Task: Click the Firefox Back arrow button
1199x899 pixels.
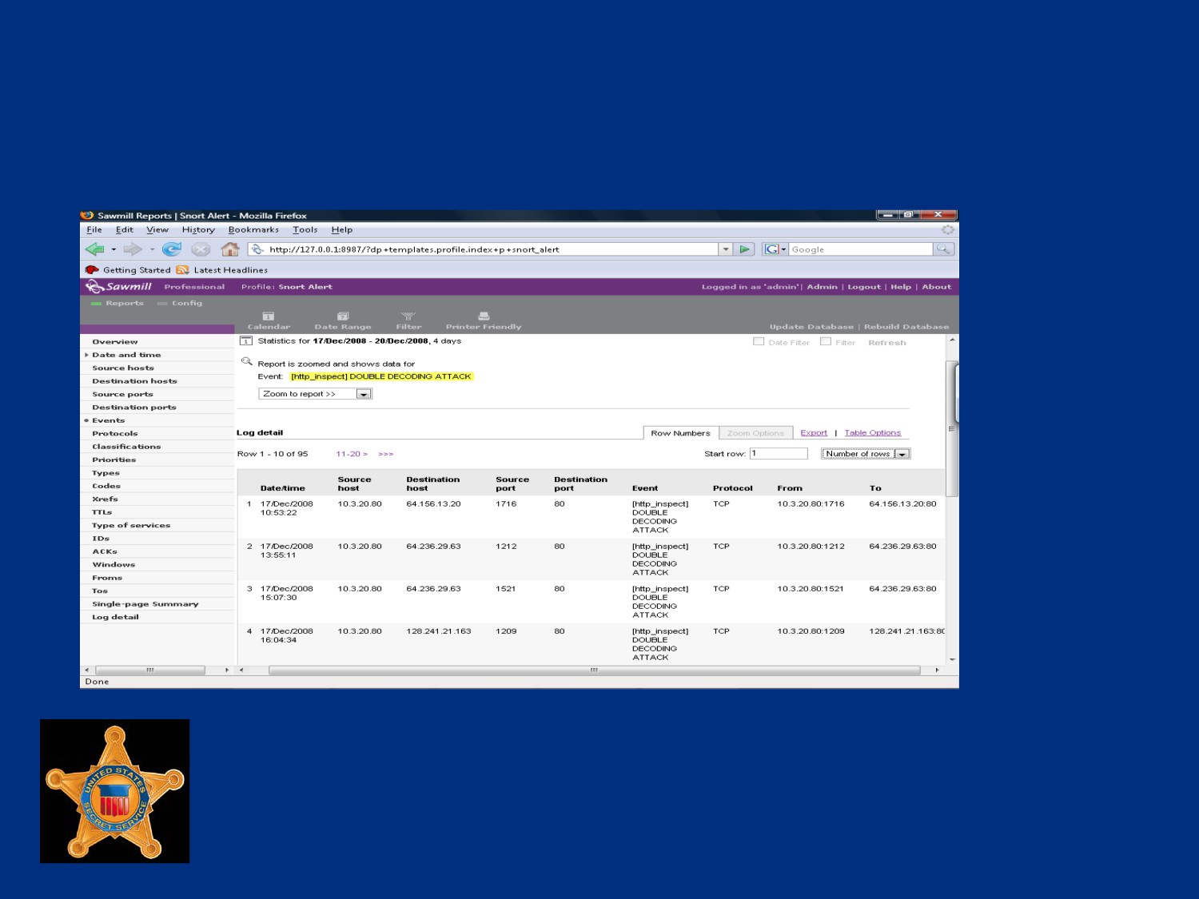Action: point(94,249)
